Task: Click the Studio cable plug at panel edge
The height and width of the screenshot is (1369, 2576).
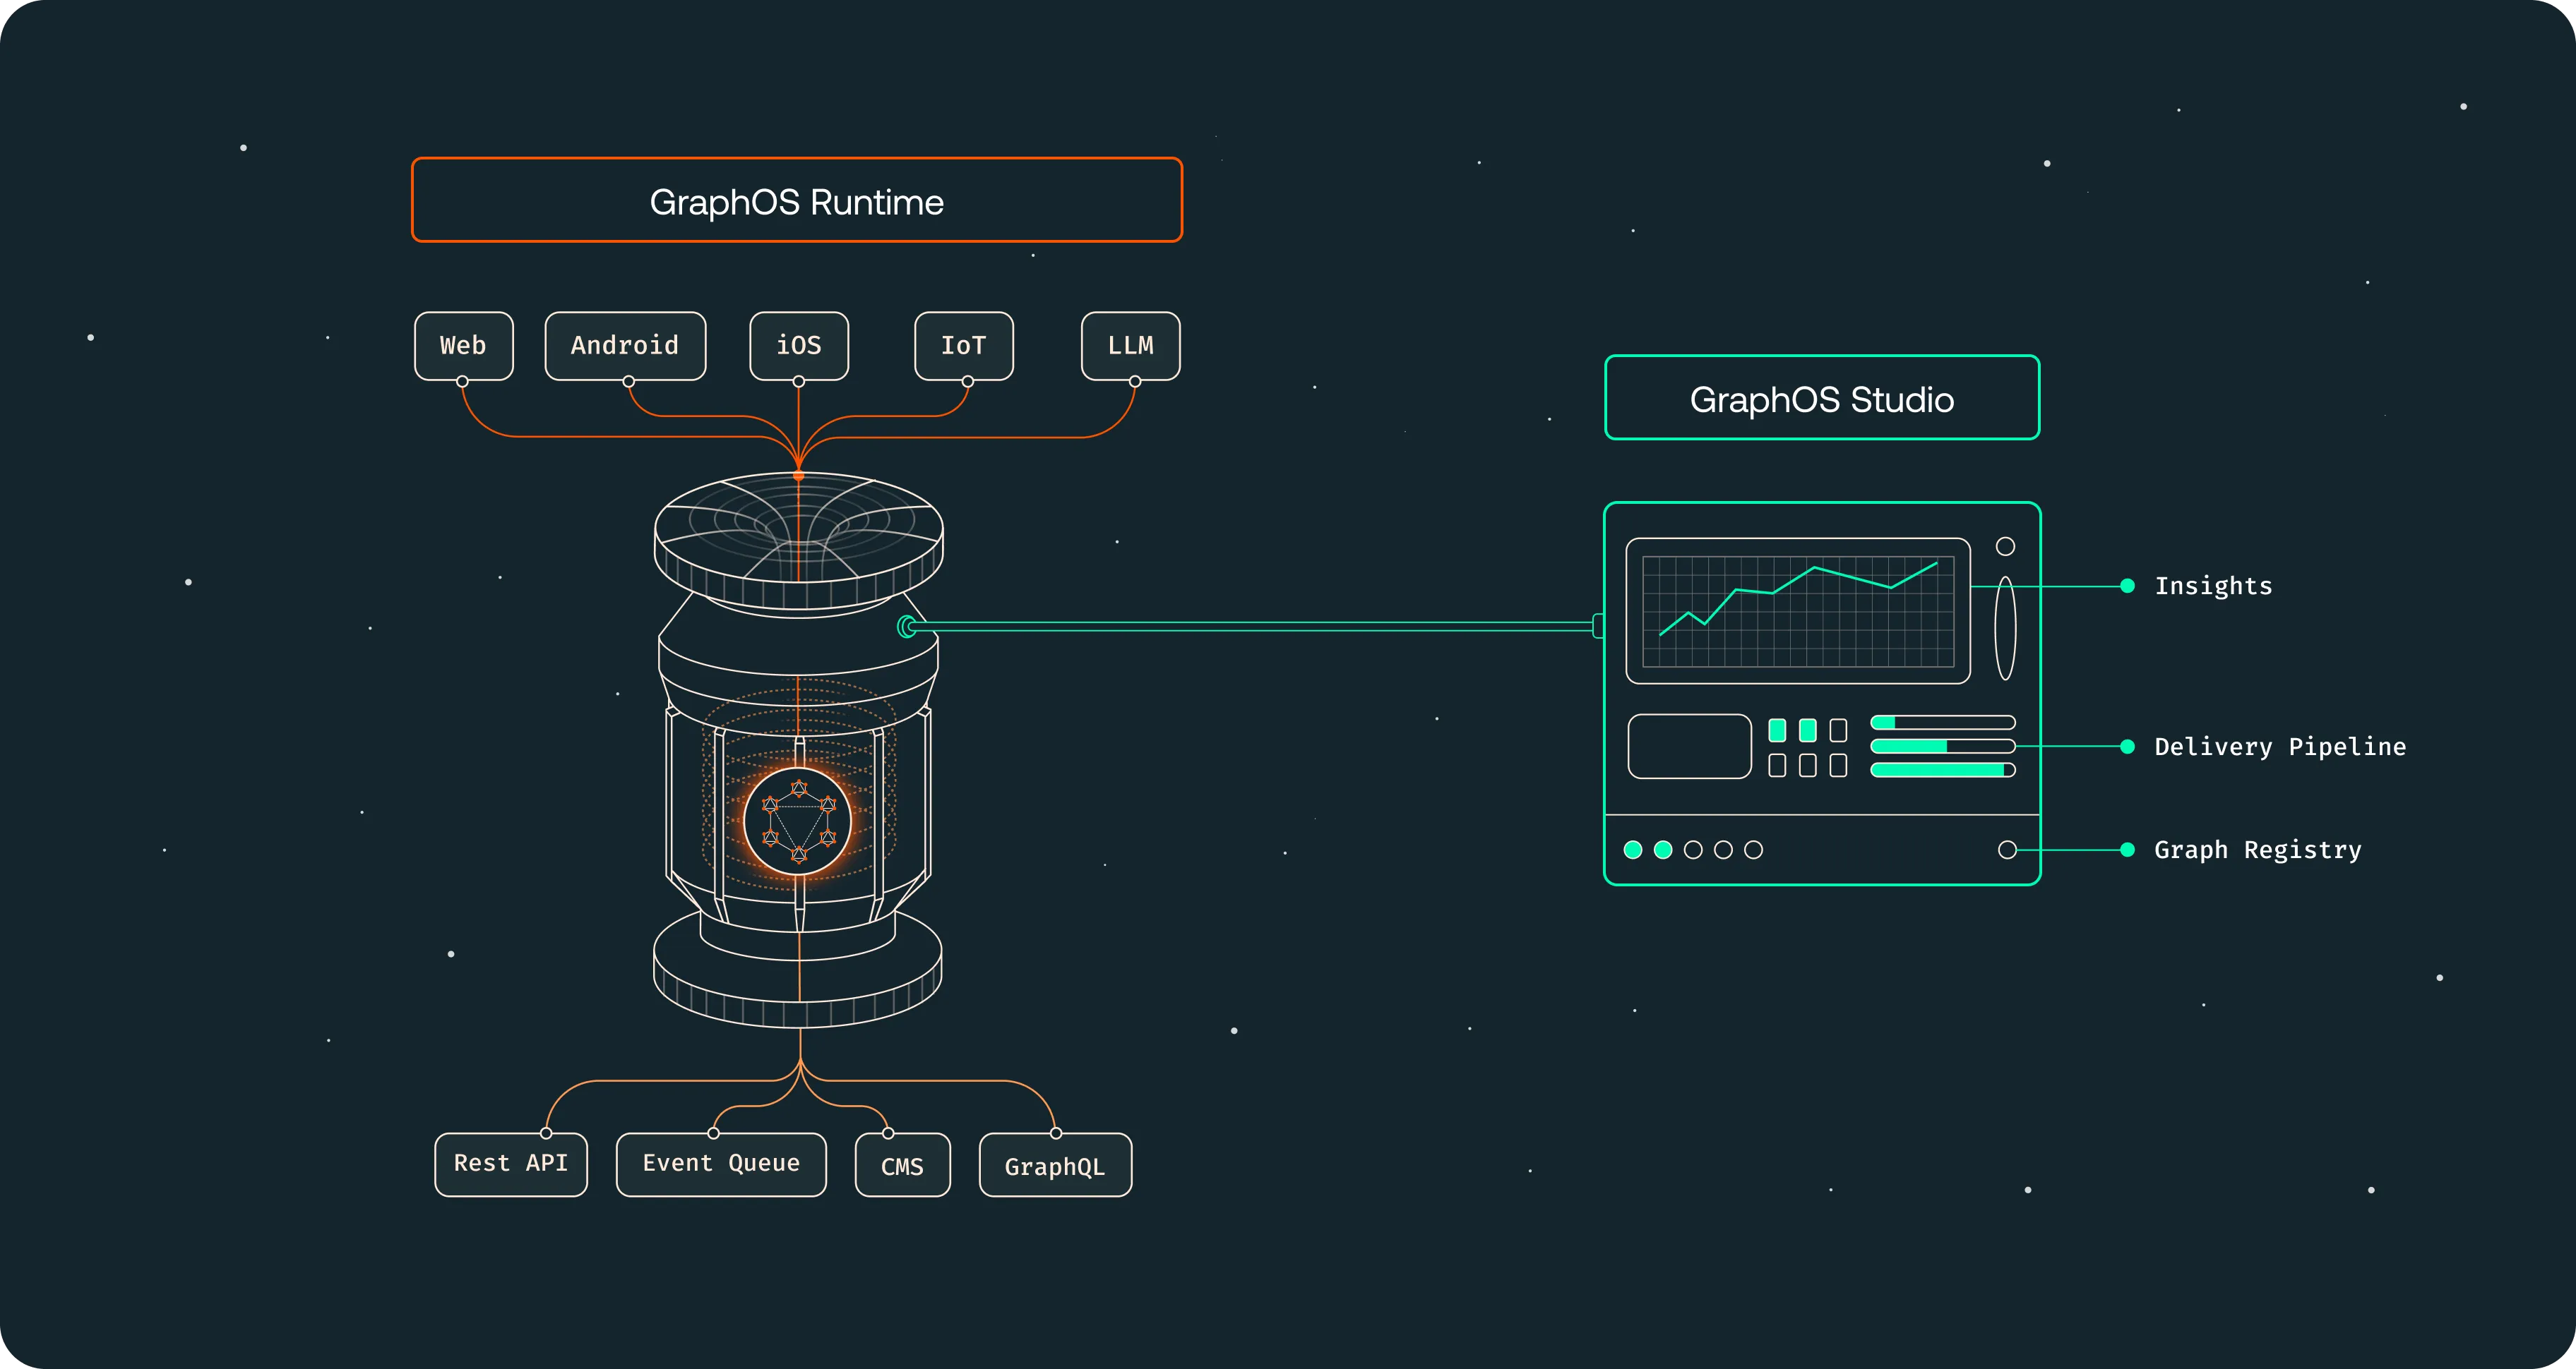Action: [1598, 627]
